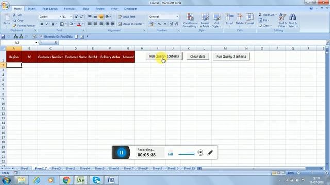
Task: Click the Copy icon
Action: point(14,21)
